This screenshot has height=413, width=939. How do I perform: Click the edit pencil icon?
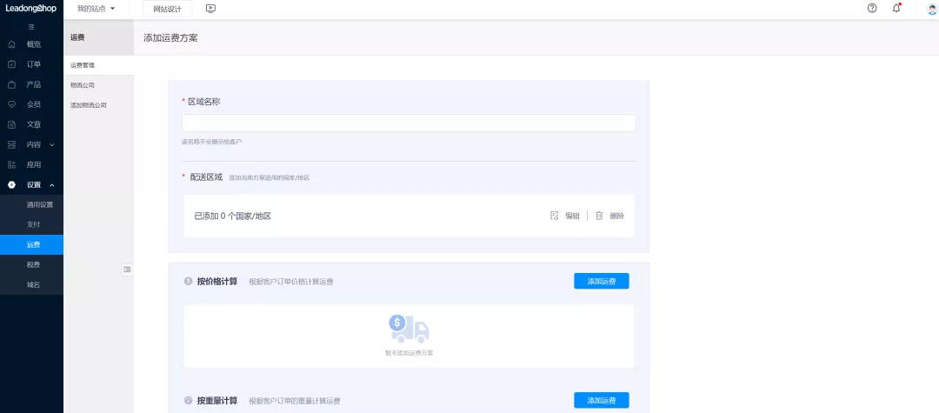point(555,216)
